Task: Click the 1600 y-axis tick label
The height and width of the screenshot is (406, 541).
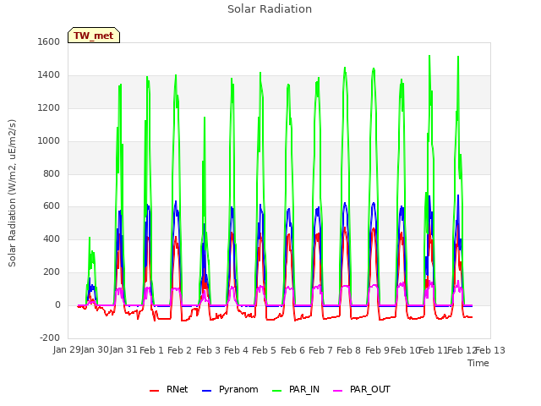Action: pos(49,41)
